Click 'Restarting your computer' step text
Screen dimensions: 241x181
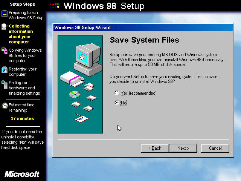click(x=23, y=72)
